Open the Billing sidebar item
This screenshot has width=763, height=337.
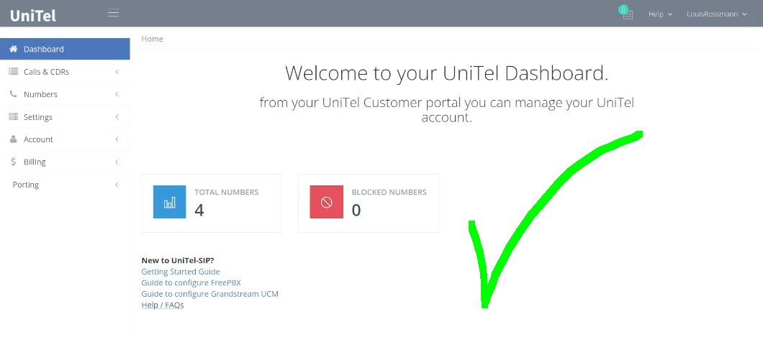click(65, 162)
